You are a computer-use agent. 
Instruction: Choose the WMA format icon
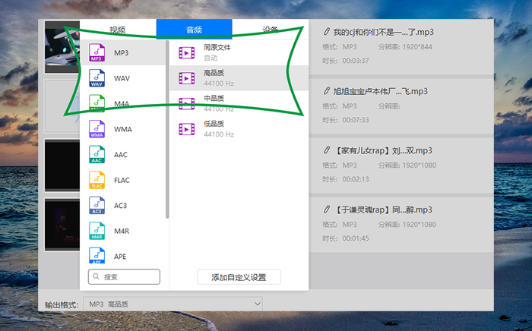[x=97, y=129]
